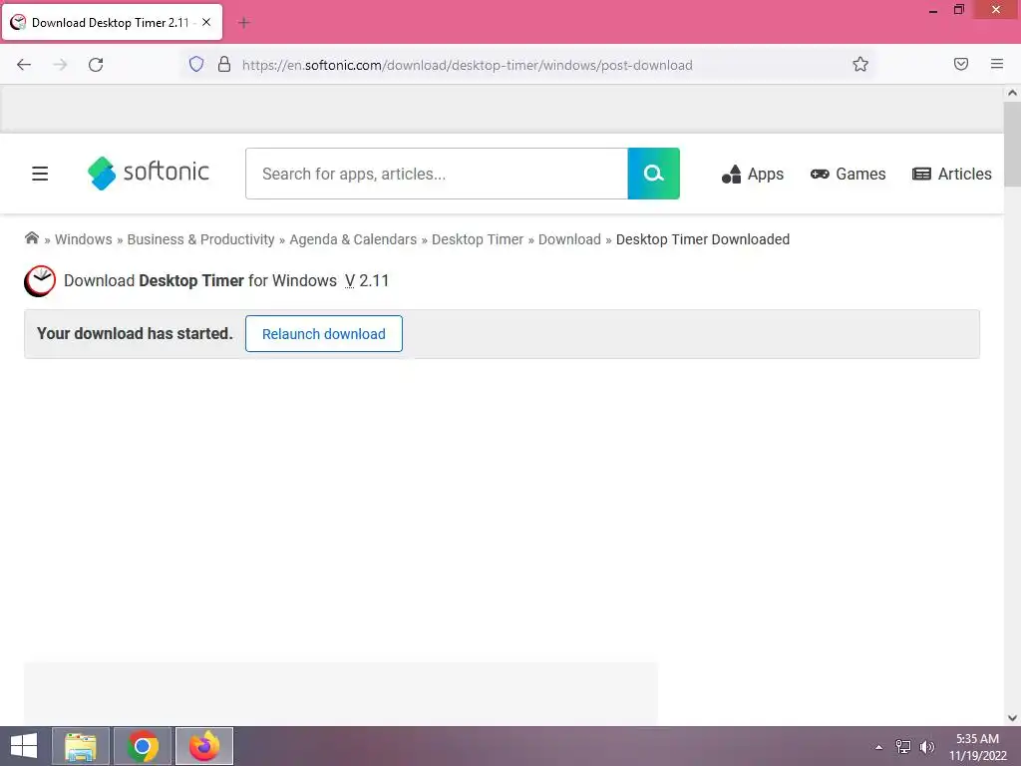
Task: Save page to Pocket
Action: click(x=961, y=64)
